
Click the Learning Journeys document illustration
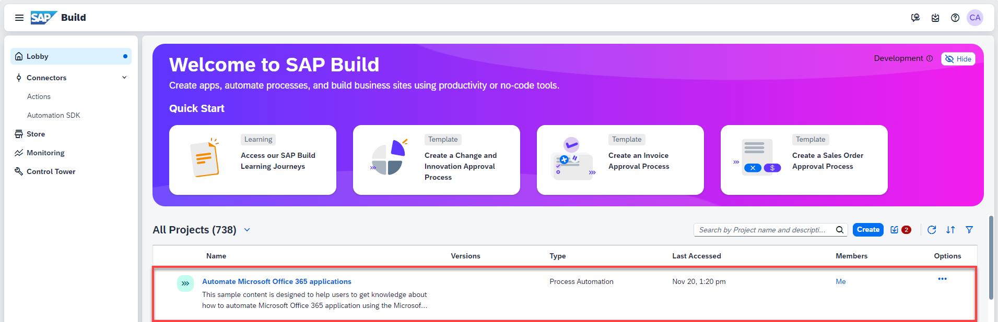[x=205, y=158]
